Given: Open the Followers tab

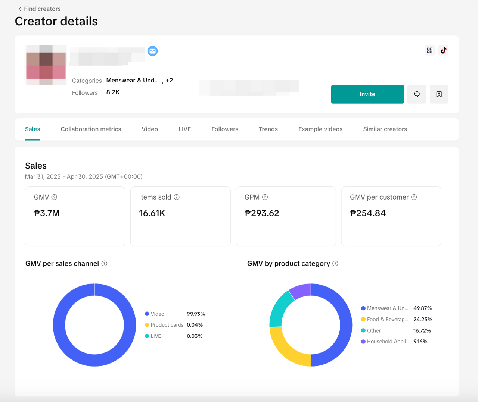Looking at the screenshot, I should 225,129.
